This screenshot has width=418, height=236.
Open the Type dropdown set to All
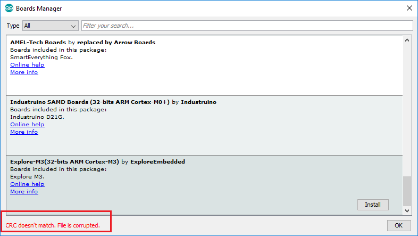click(51, 26)
